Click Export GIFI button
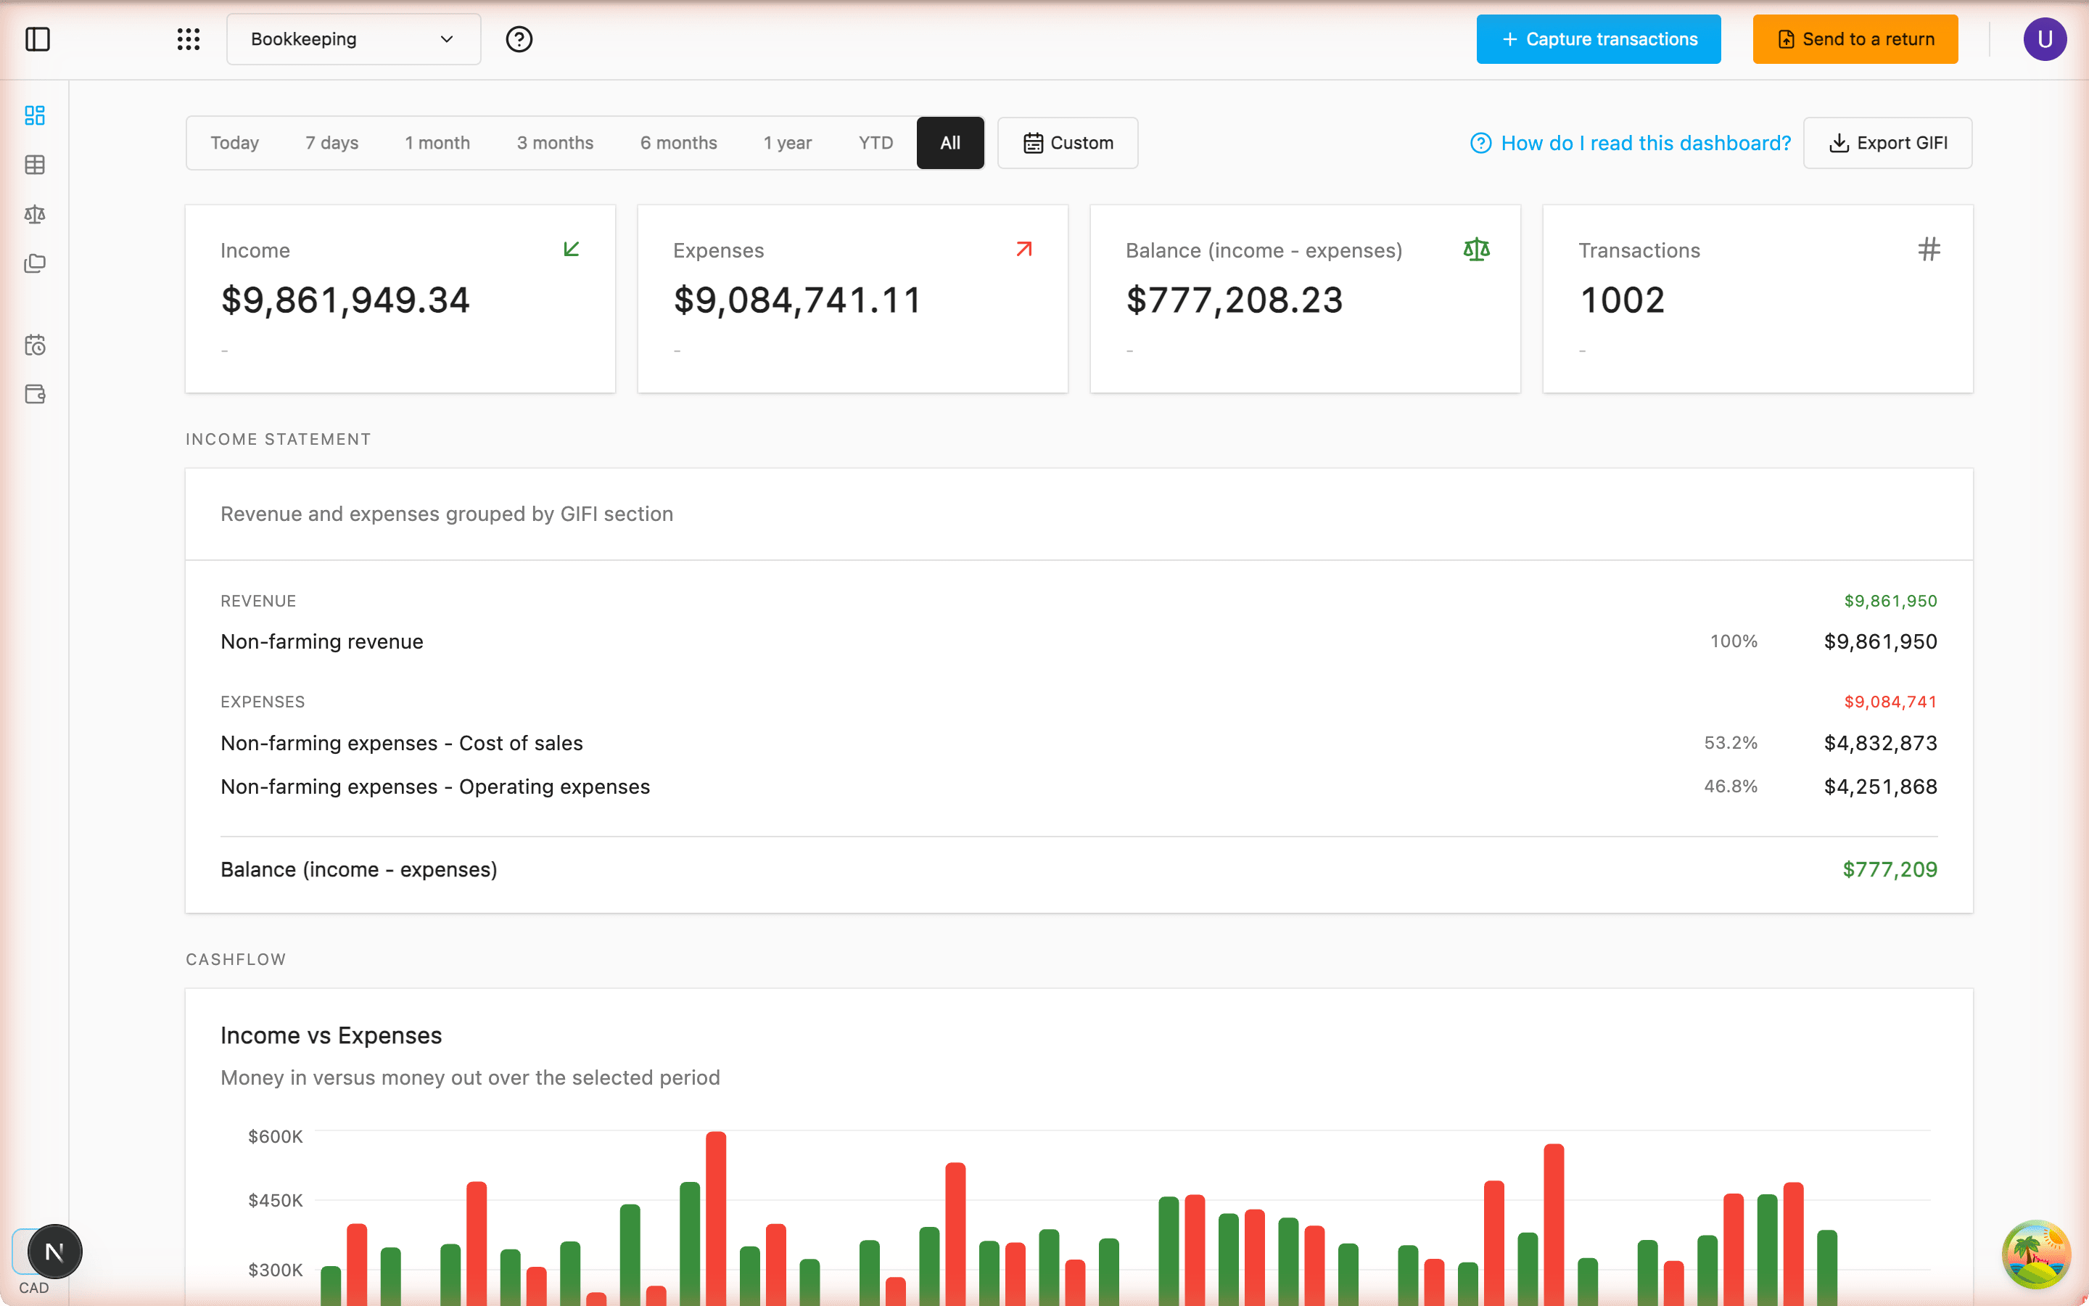Viewport: 2089px width, 1306px height. pos(1887,142)
